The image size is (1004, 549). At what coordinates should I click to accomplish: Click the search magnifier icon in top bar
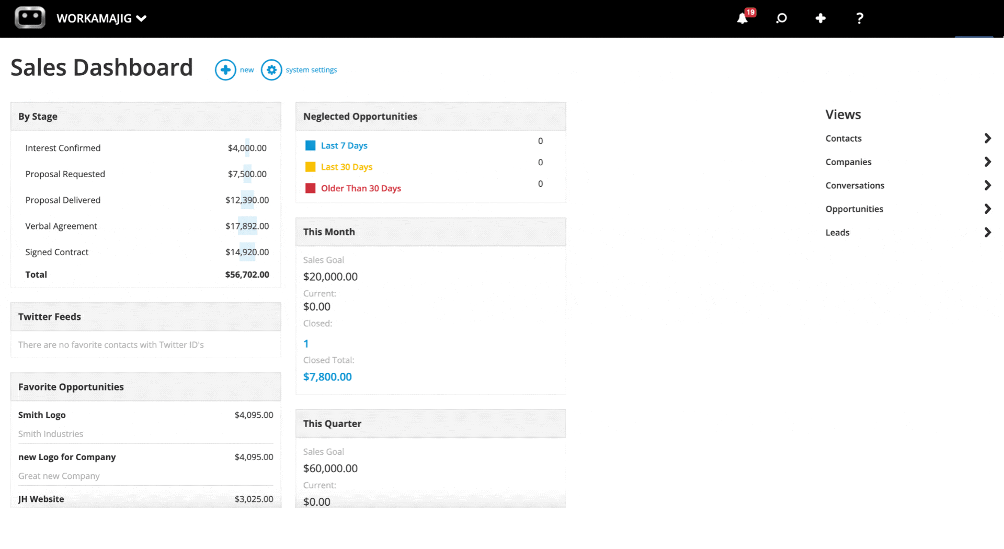[781, 18]
